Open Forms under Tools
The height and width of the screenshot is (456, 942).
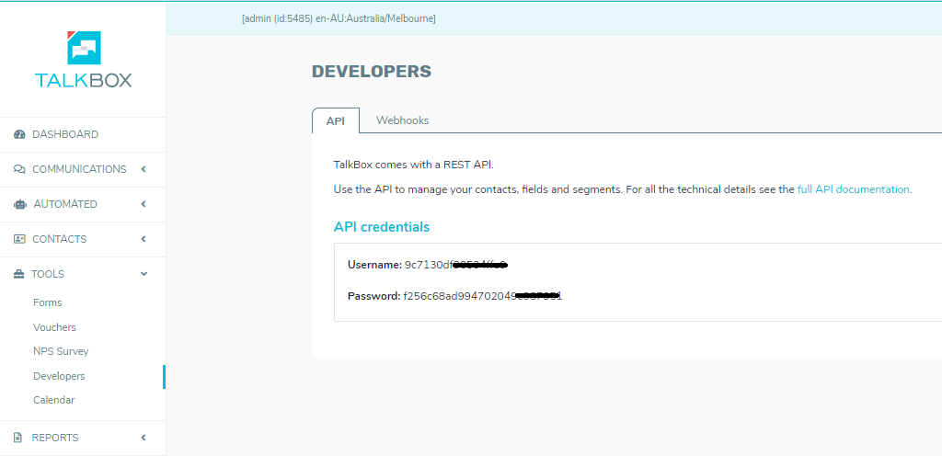[x=48, y=302]
